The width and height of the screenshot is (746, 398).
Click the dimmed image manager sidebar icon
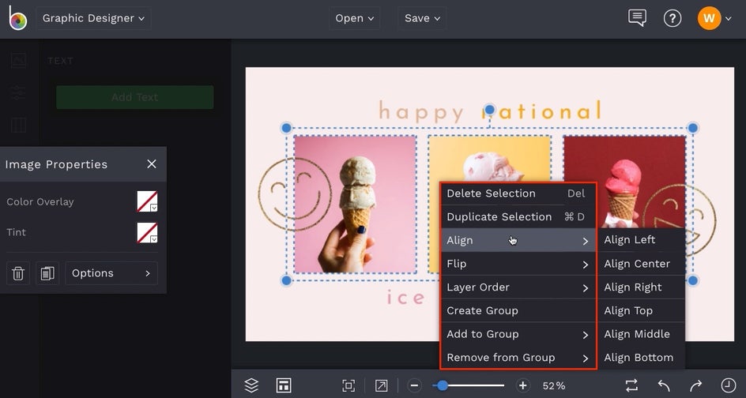tap(18, 60)
